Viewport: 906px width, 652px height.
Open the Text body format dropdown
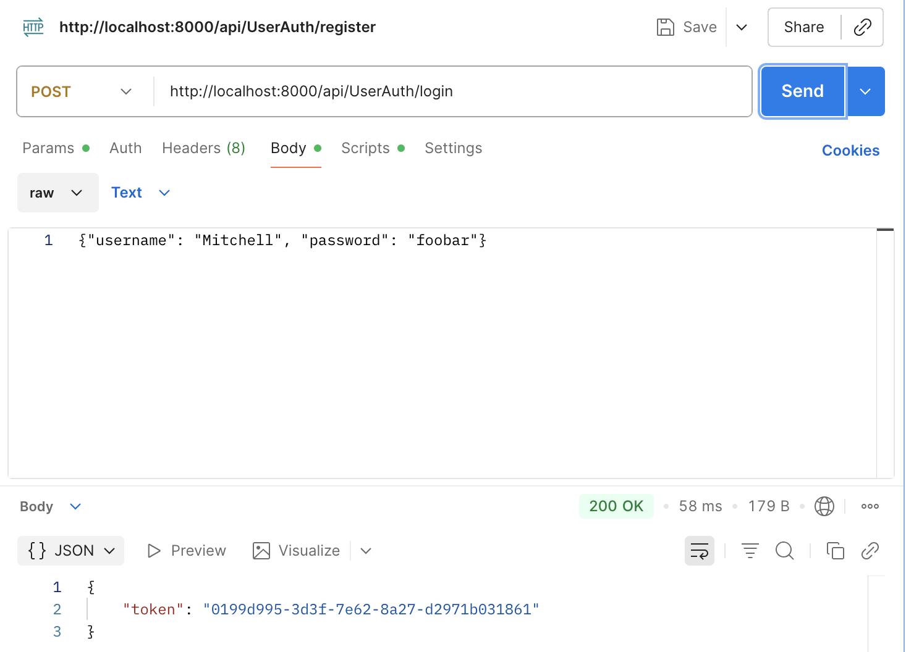[x=141, y=192]
